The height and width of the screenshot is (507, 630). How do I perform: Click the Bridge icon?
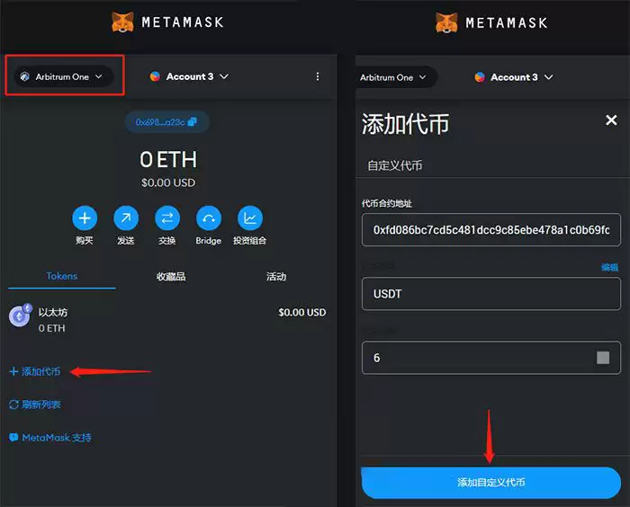click(209, 218)
